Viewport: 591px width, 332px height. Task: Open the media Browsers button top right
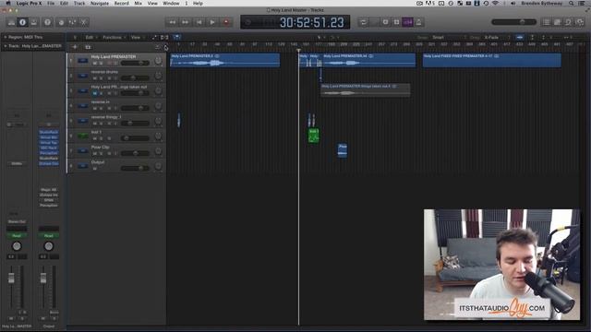tap(580, 22)
